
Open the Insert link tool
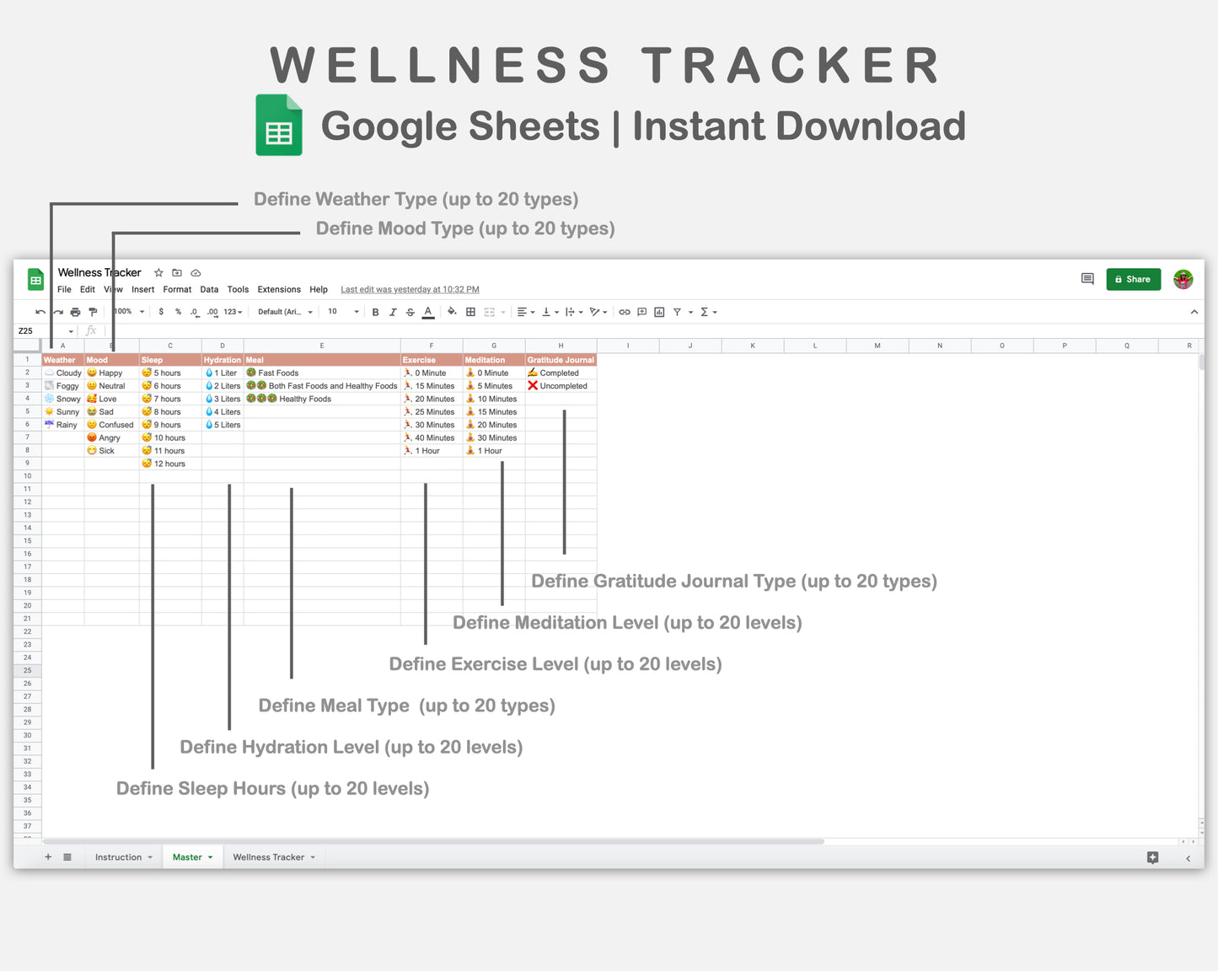coord(624,311)
